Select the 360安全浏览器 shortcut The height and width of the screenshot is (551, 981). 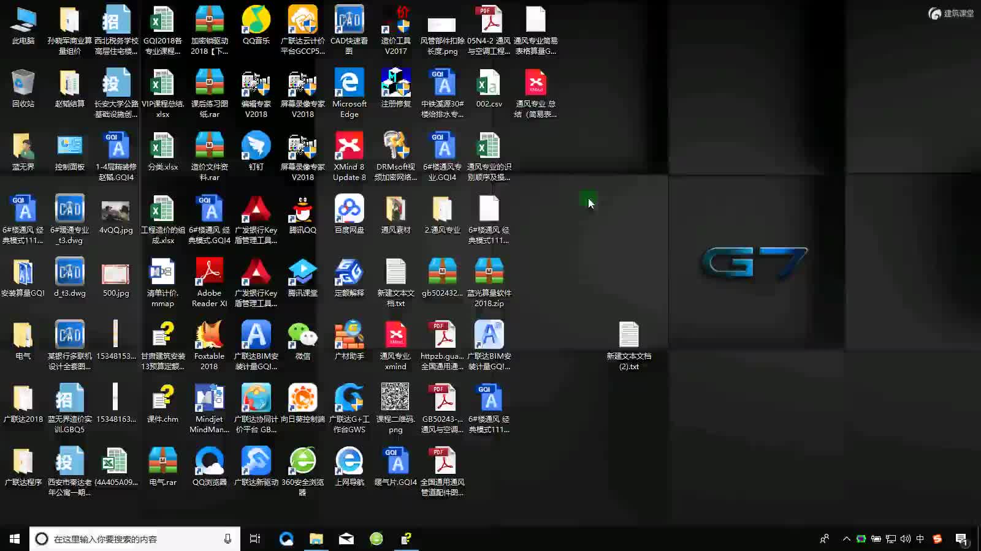[x=303, y=472]
